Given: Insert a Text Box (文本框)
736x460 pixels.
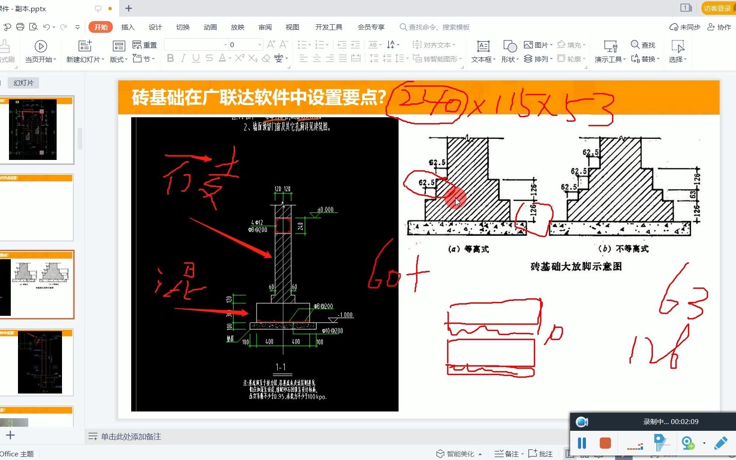Looking at the screenshot, I should click(x=483, y=52).
